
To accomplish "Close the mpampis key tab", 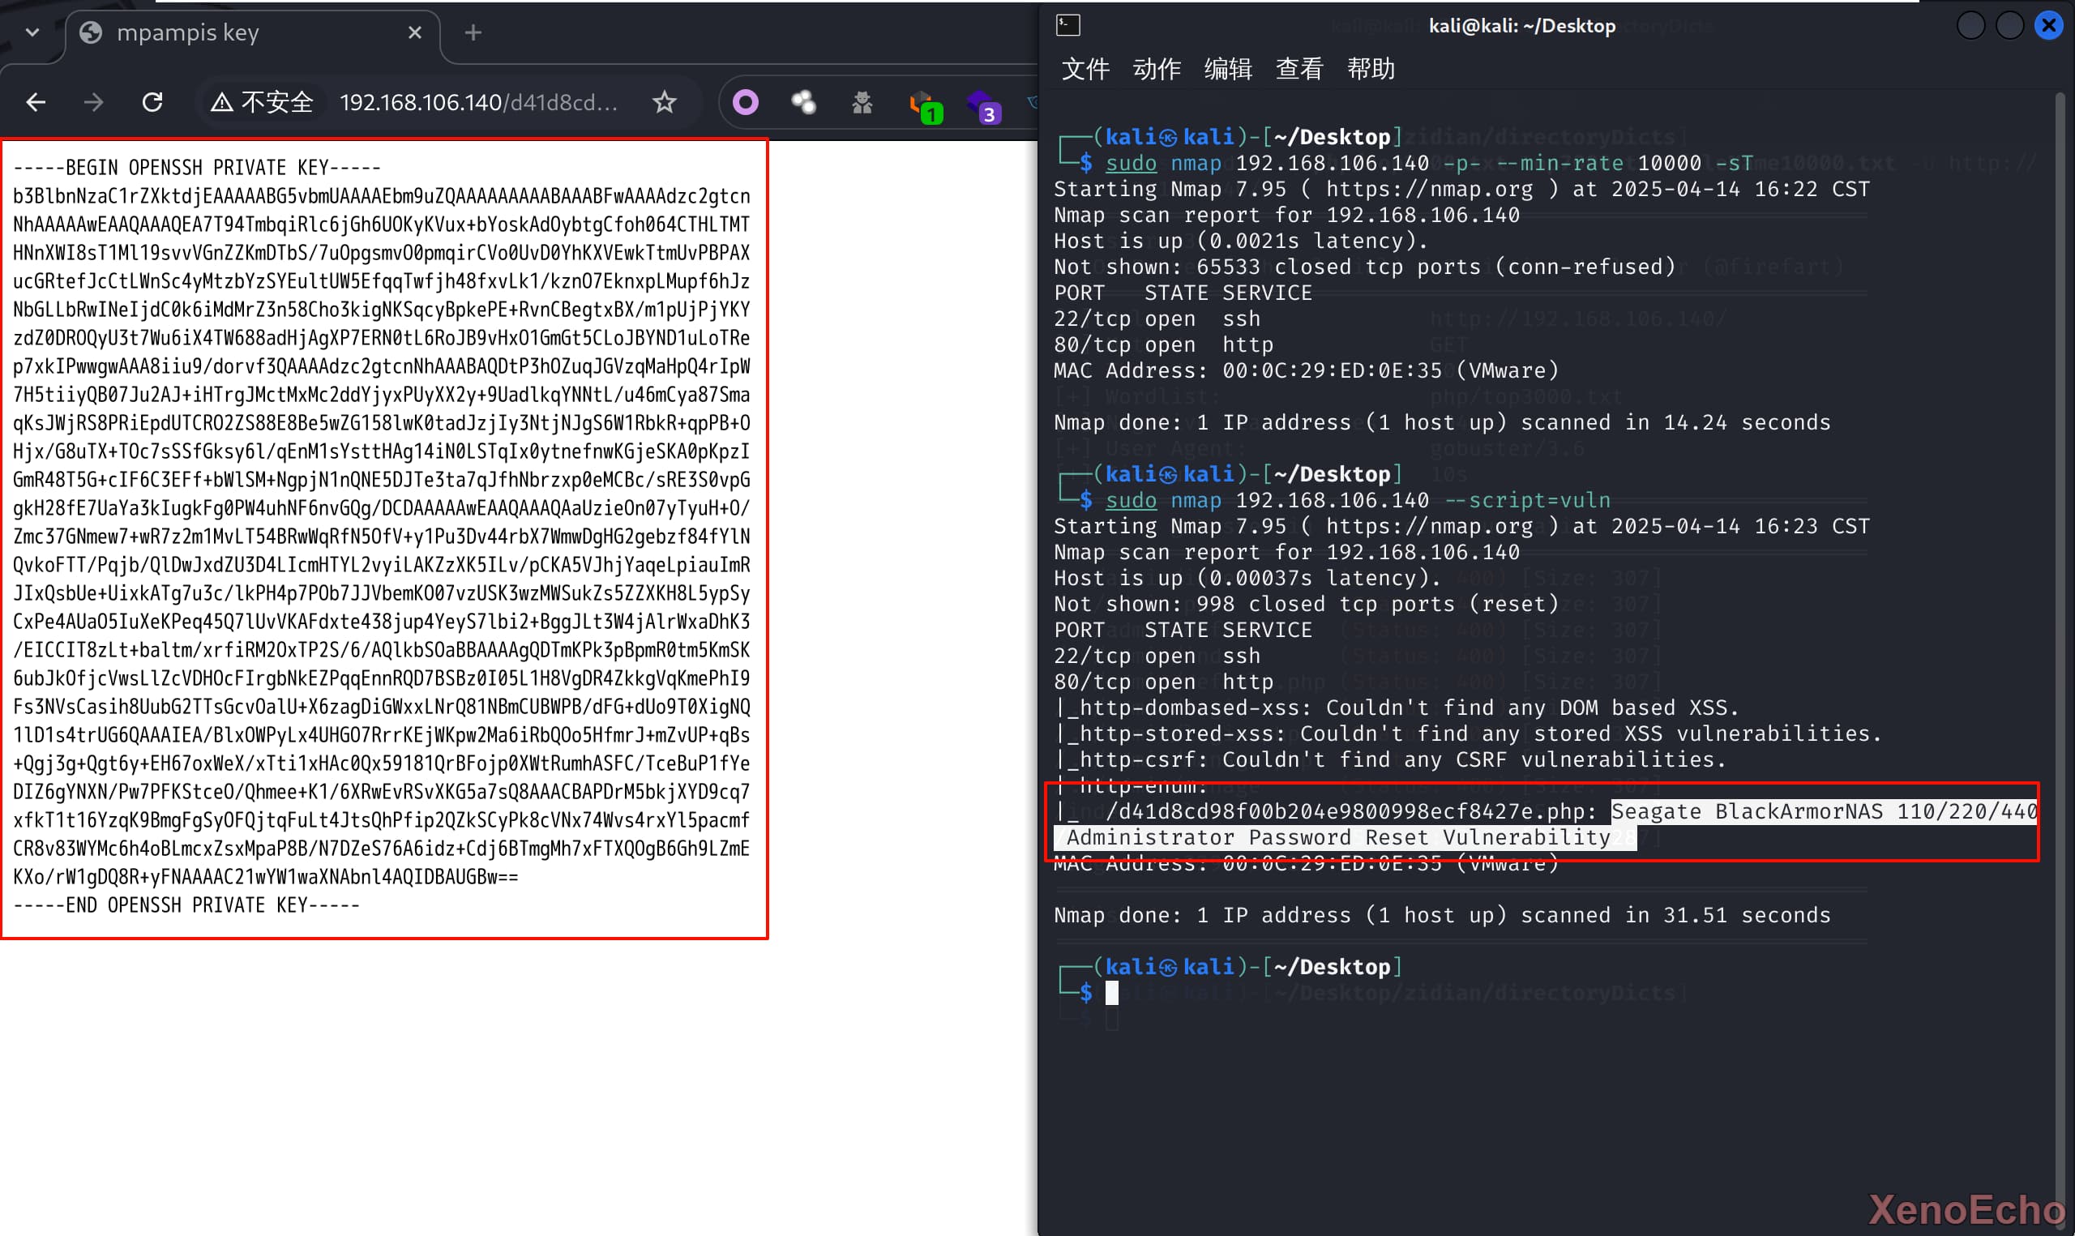I will coord(415,32).
